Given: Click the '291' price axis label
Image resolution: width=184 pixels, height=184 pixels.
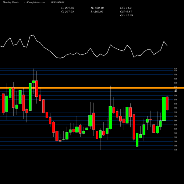Looking at the screenshot, I should 175,100.
